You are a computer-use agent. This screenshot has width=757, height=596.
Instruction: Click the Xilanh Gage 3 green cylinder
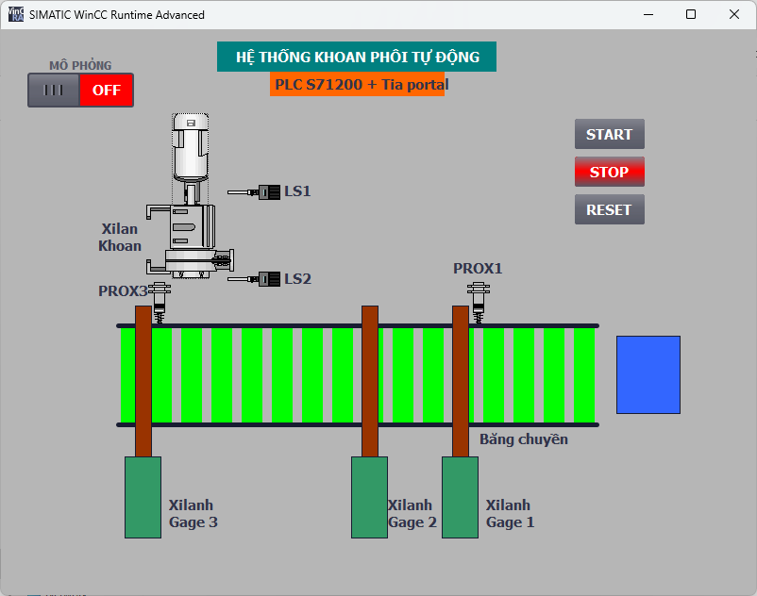(143, 497)
